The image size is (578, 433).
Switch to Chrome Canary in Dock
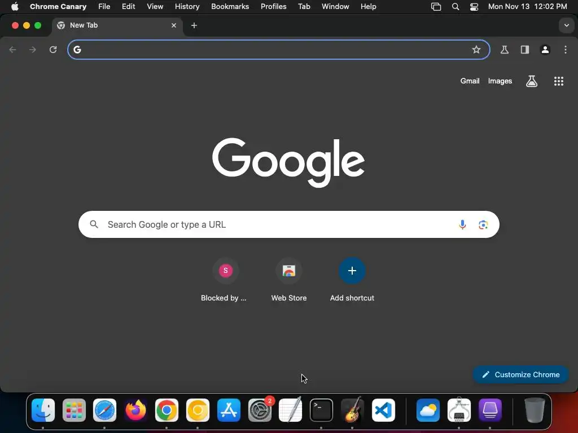coord(198,410)
